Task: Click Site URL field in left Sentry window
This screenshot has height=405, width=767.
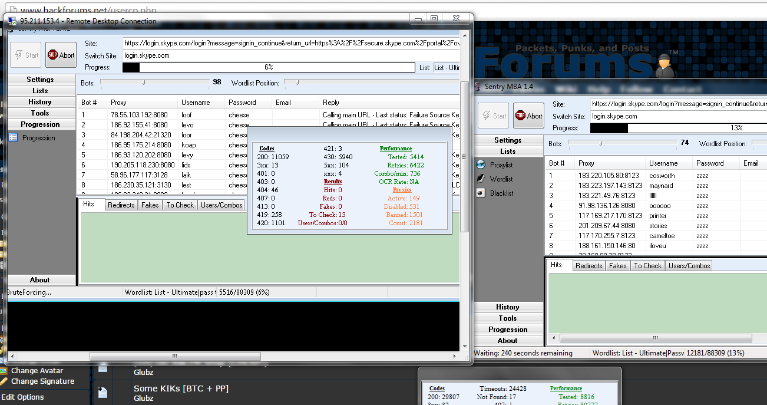Action: point(291,43)
